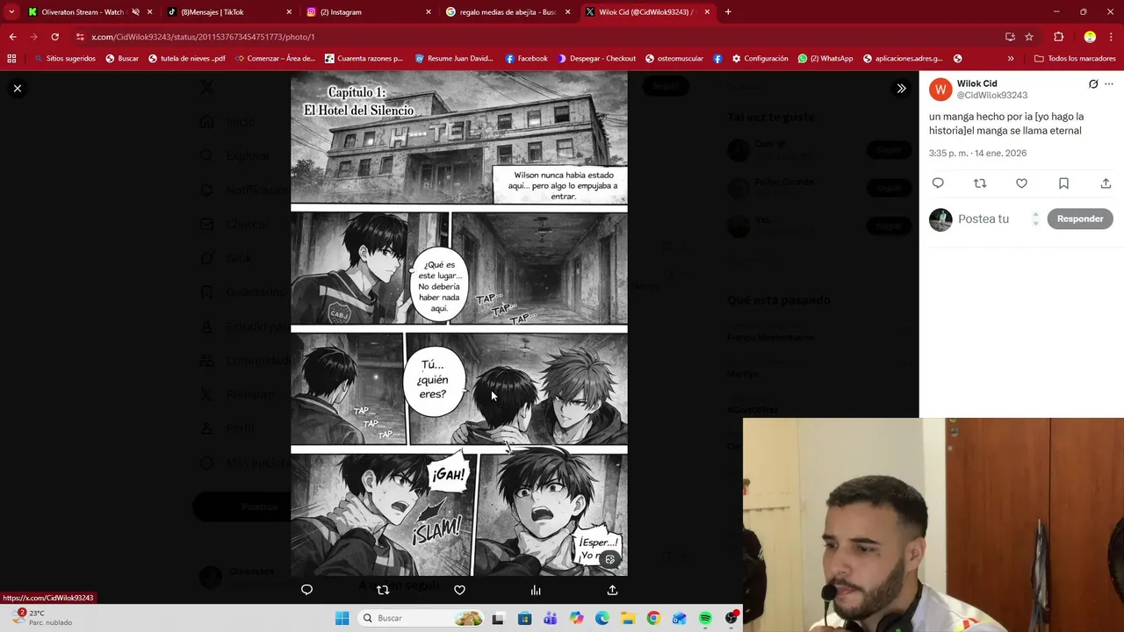The image size is (1124, 632).
Task: Close the photo viewer with the X icon
Action: click(18, 88)
